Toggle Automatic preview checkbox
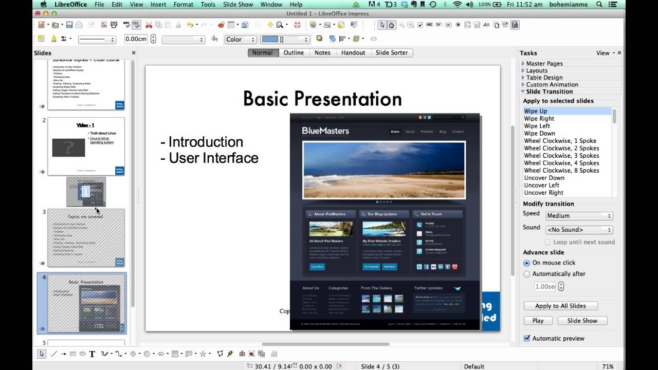Viewport: 658px width, 370px height. pyautogui.click(x=526, y=338)
